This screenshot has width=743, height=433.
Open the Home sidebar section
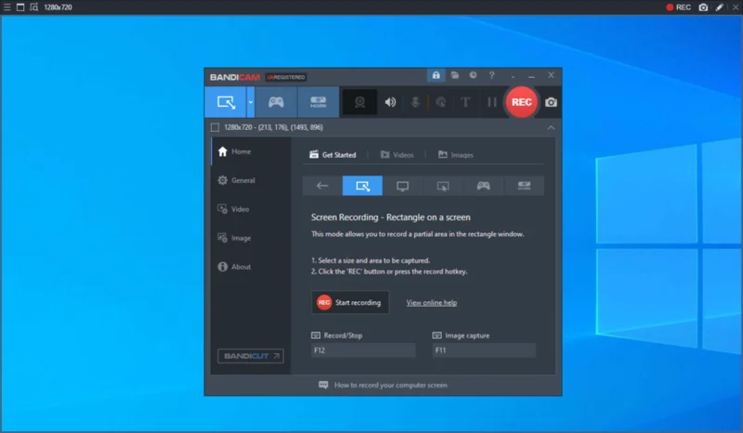coord(251,151)
